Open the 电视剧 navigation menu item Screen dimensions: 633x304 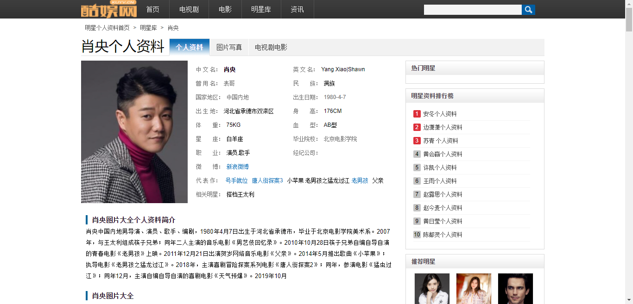[189, 9]
